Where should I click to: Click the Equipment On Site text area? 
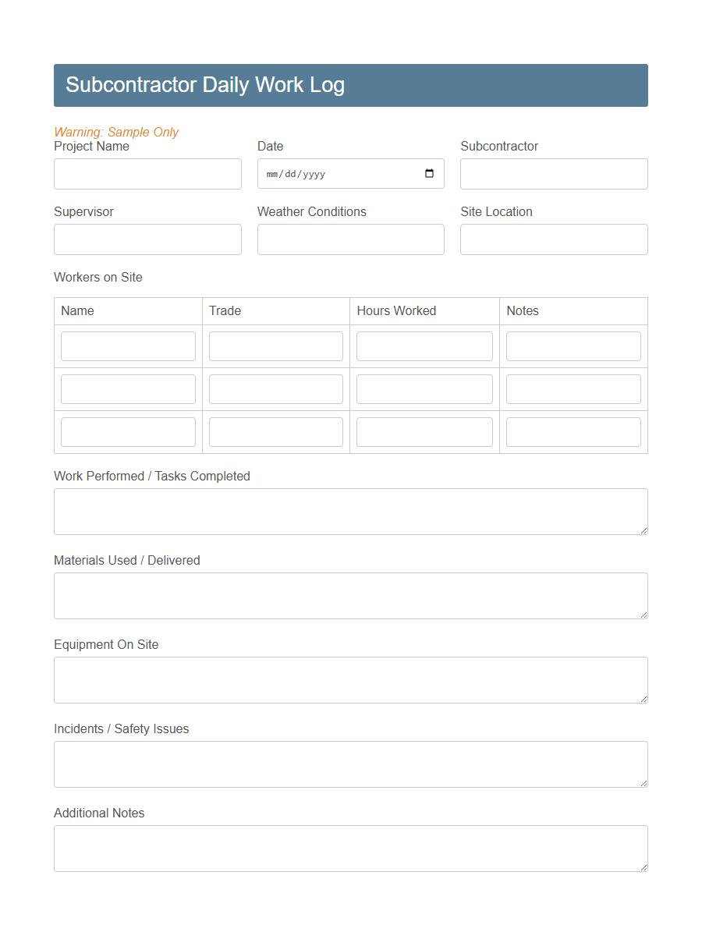point(350,679)
